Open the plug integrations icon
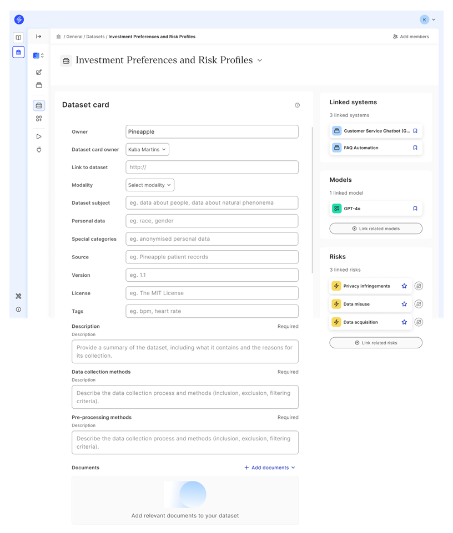Image resolution: width=453 pixels, height=533 pixels. point(39,150)
